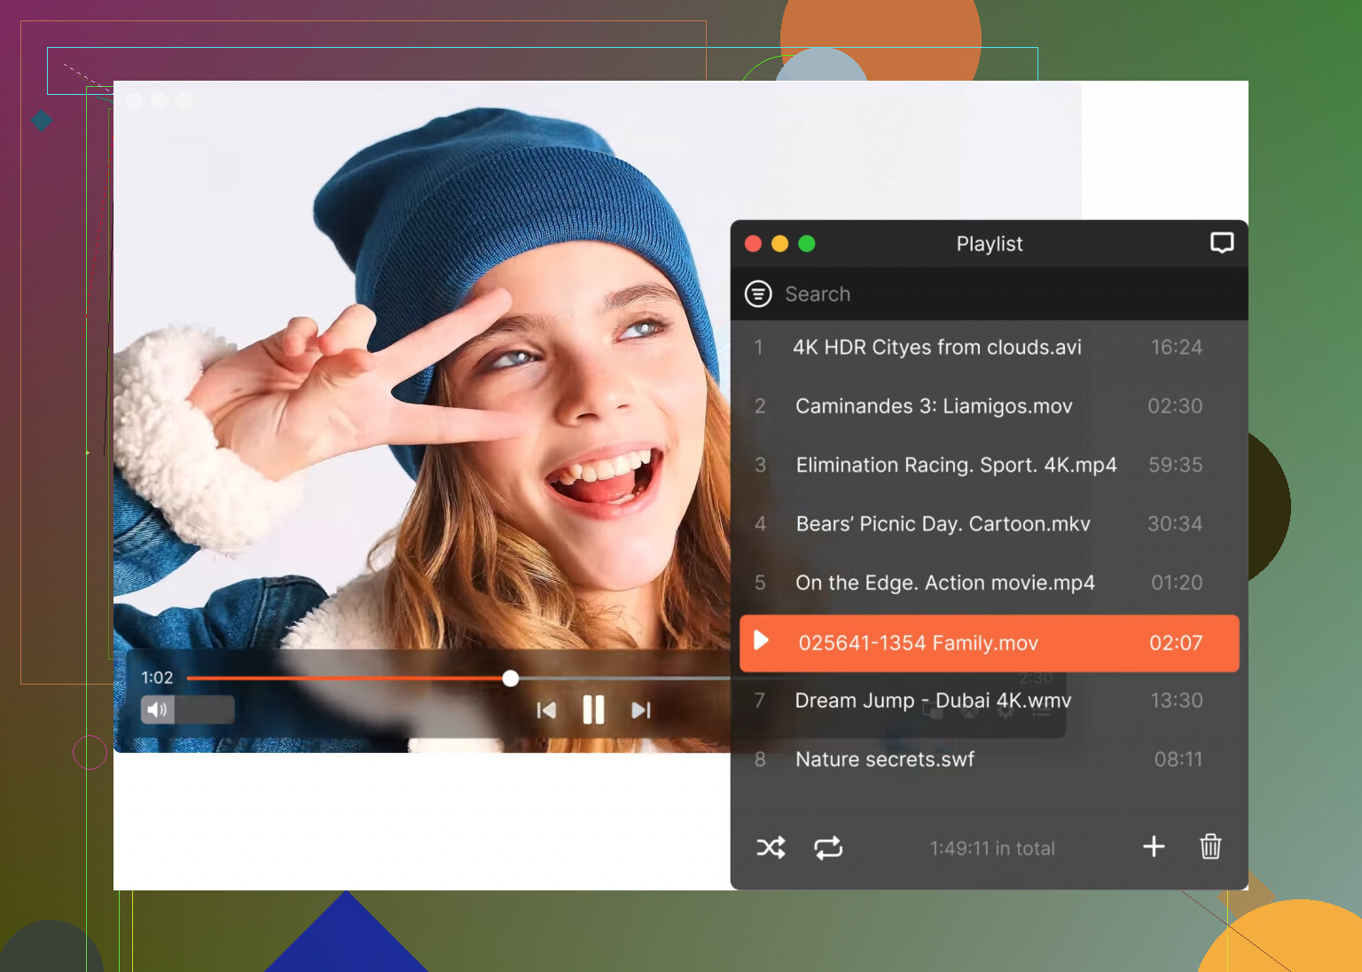Add a file to the playlist
The image size is (1362, 972).
(x=1154, y=846)
